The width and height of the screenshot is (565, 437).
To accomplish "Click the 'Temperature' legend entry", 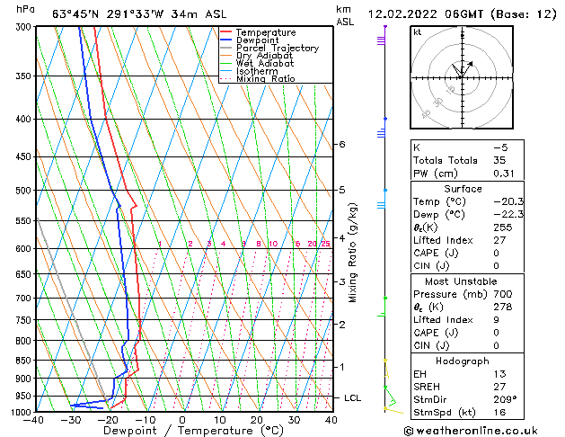I will [x=266, y=32].
